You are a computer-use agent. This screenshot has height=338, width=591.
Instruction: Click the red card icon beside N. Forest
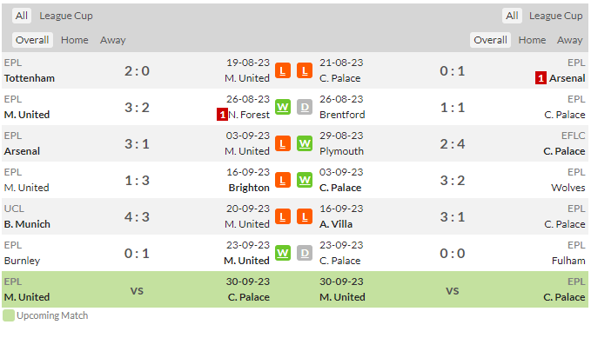point(222,115)
